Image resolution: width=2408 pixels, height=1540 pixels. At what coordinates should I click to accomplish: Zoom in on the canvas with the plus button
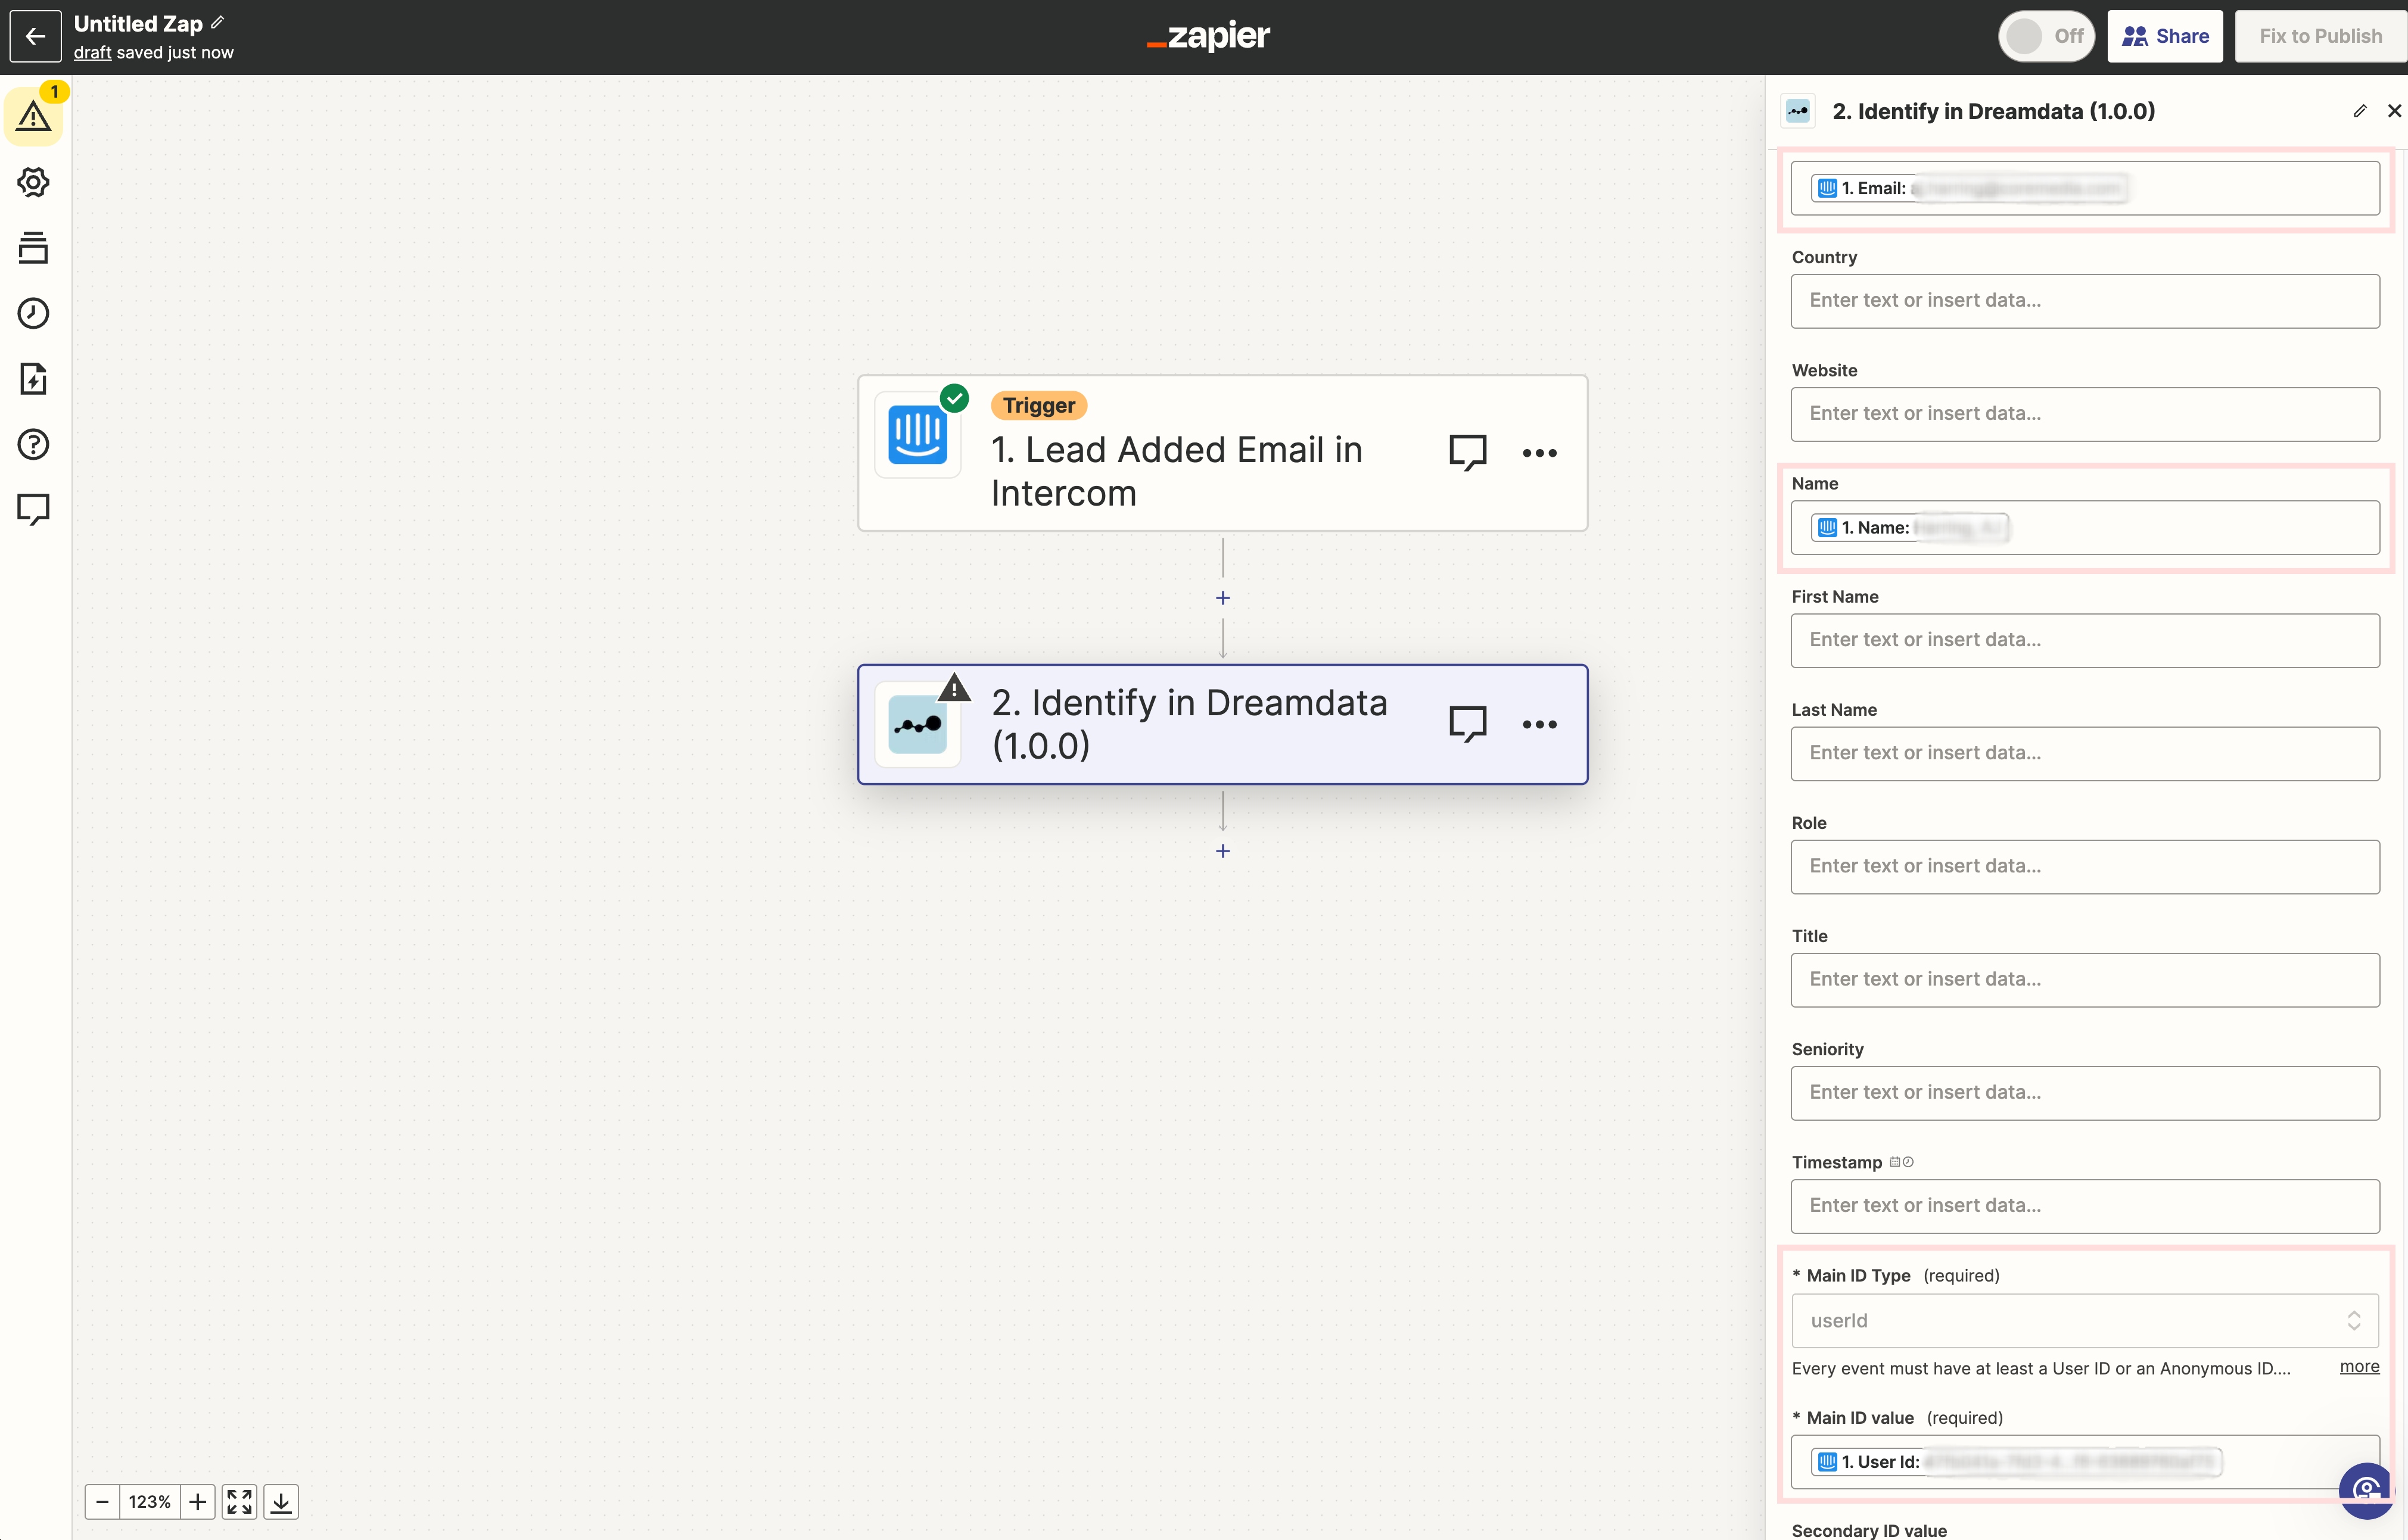[197, 1501]
